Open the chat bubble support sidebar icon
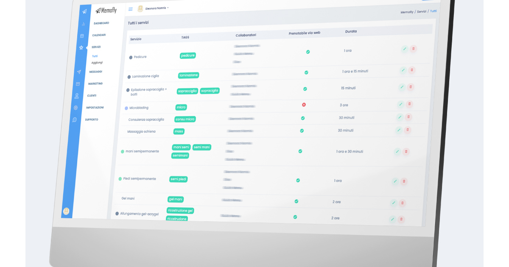 pyautogui.click(x=75, y=120)
